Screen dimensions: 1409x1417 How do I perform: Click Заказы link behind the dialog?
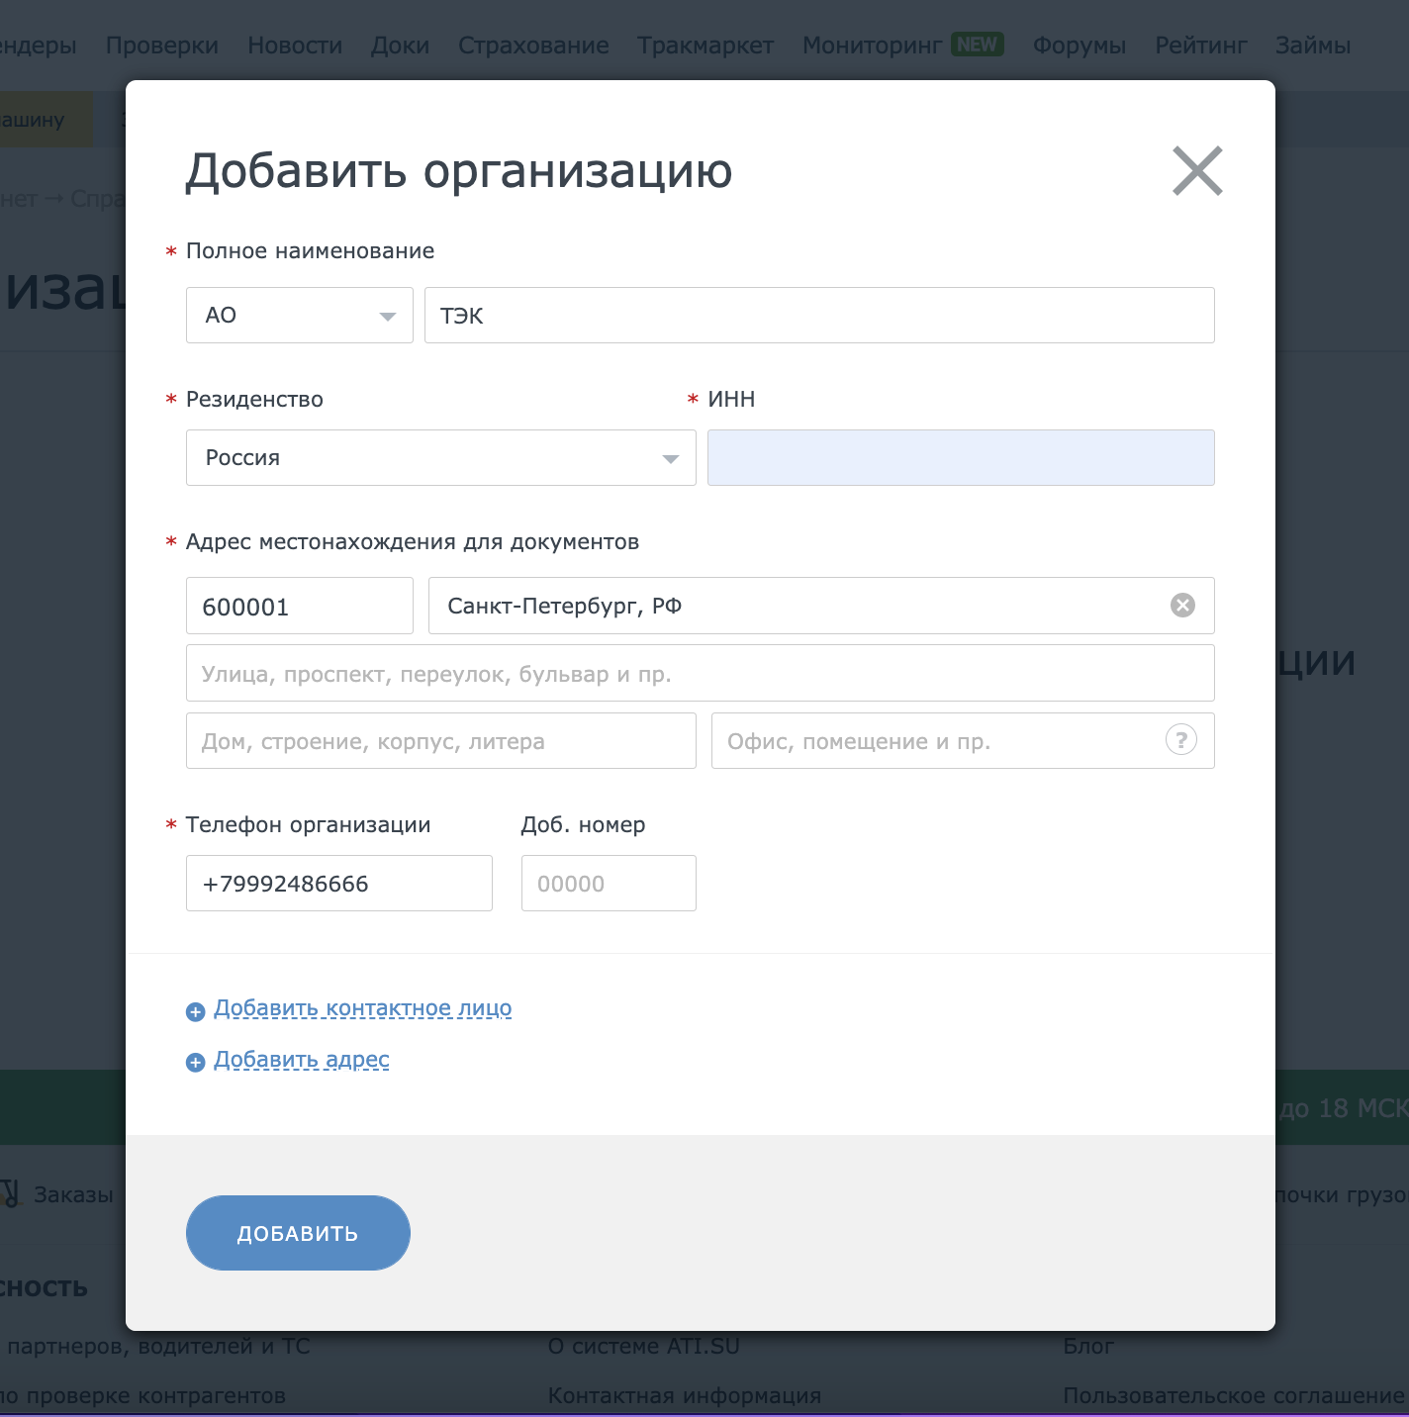tap(73, 1194)
